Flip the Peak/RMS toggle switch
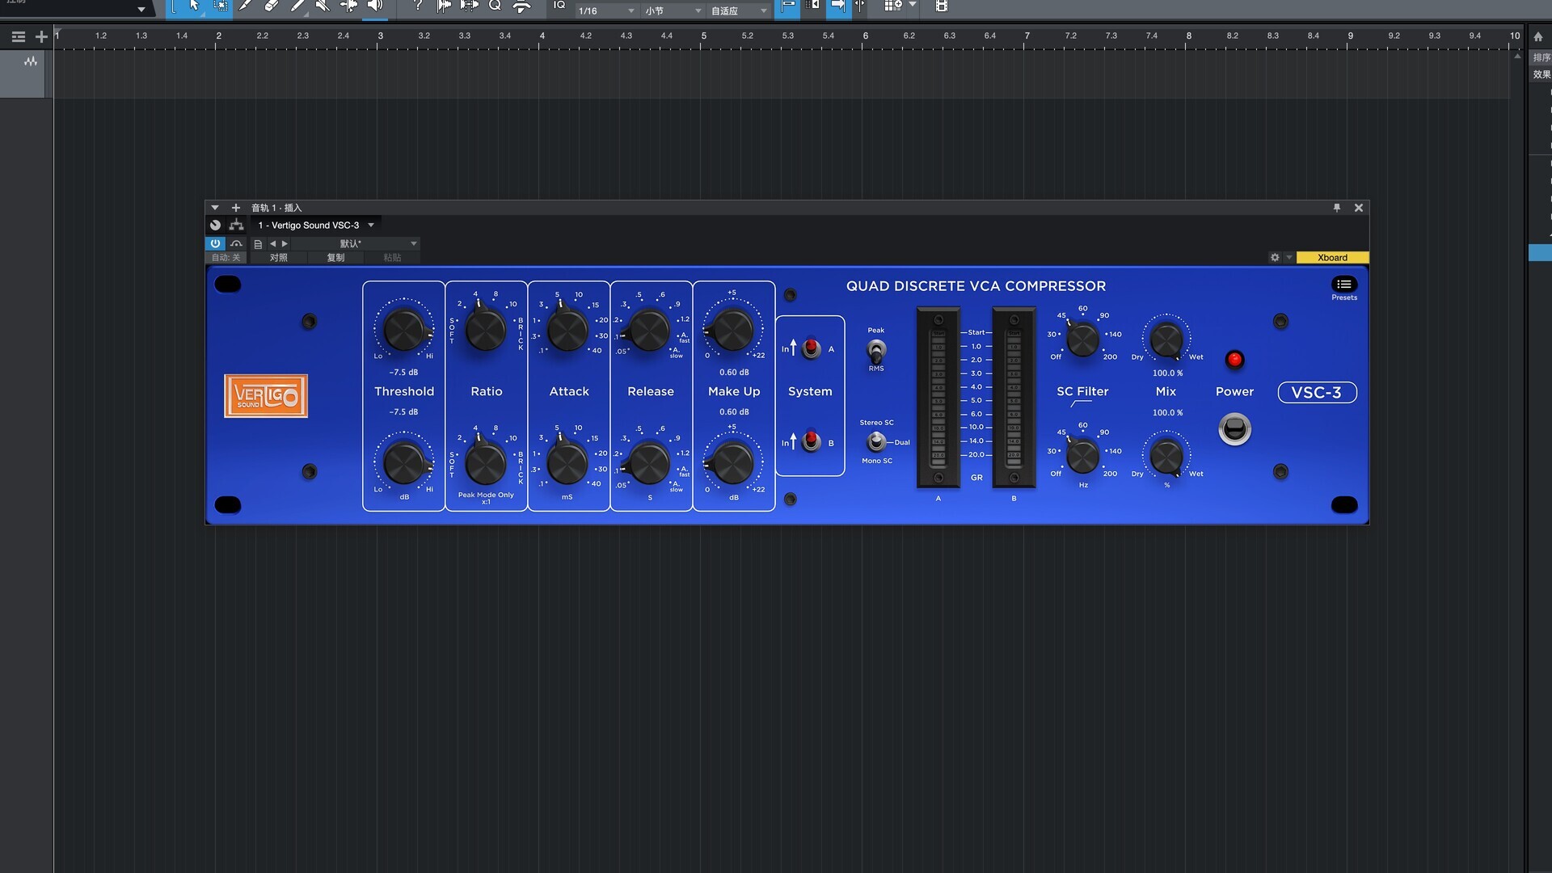 tap(875, 351)
